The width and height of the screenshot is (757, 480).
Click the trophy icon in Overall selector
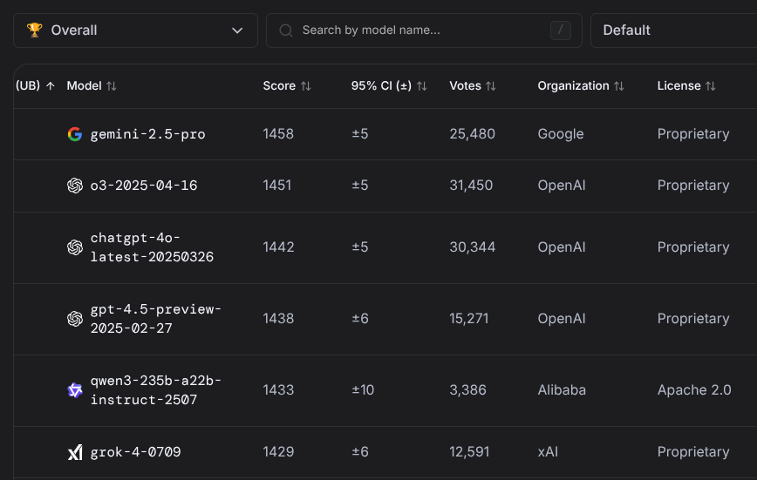(x=34, y=30)
